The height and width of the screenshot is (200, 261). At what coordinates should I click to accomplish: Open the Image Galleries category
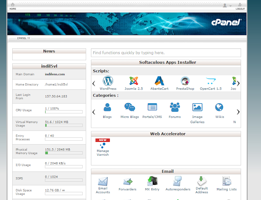point(197,113)
